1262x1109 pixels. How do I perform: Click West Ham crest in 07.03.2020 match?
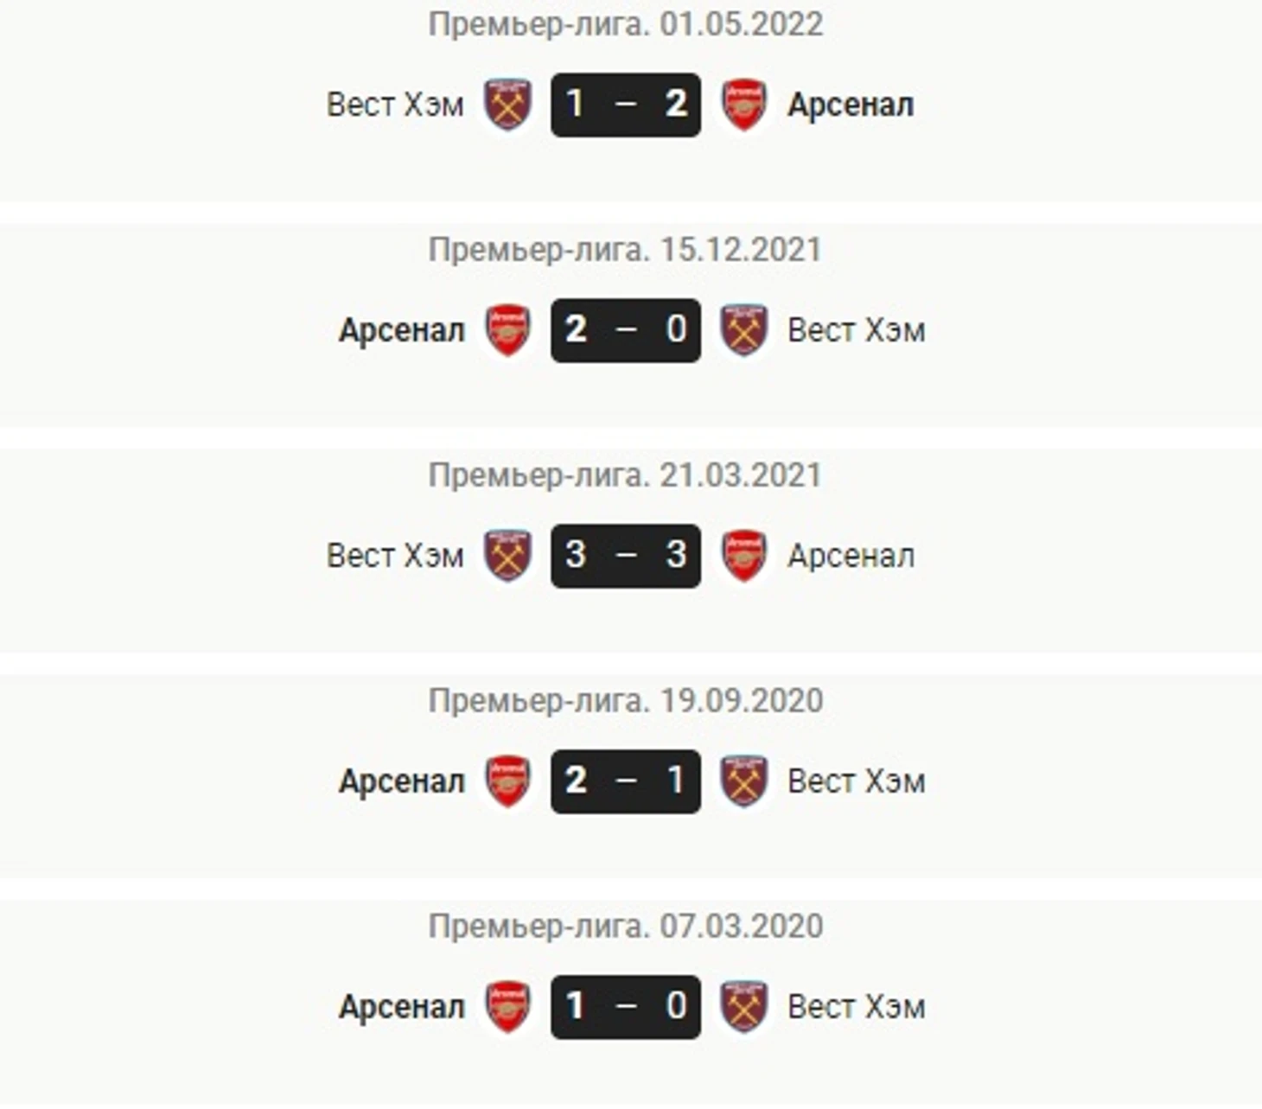pyautogui.click(x=744, y=1007)
